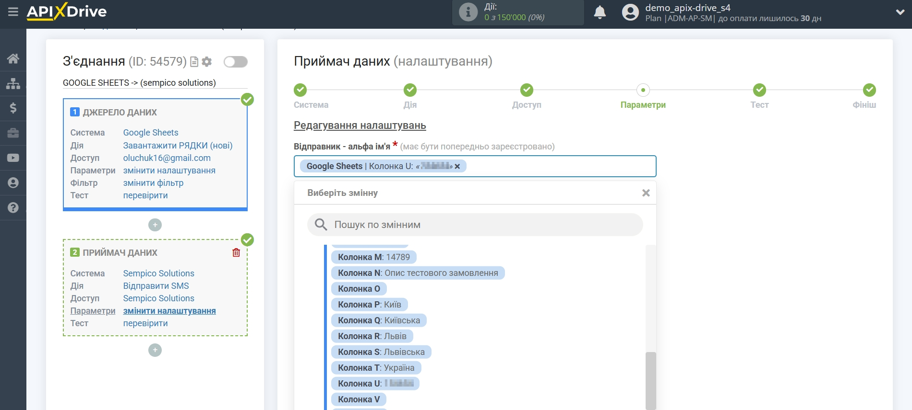
Task: Open the billing dollar sidebar icon
Action: [13, 108]
